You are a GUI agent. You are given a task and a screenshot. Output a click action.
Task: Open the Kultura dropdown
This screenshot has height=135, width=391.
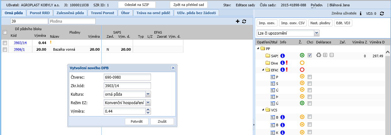click(x=148, y=94)
